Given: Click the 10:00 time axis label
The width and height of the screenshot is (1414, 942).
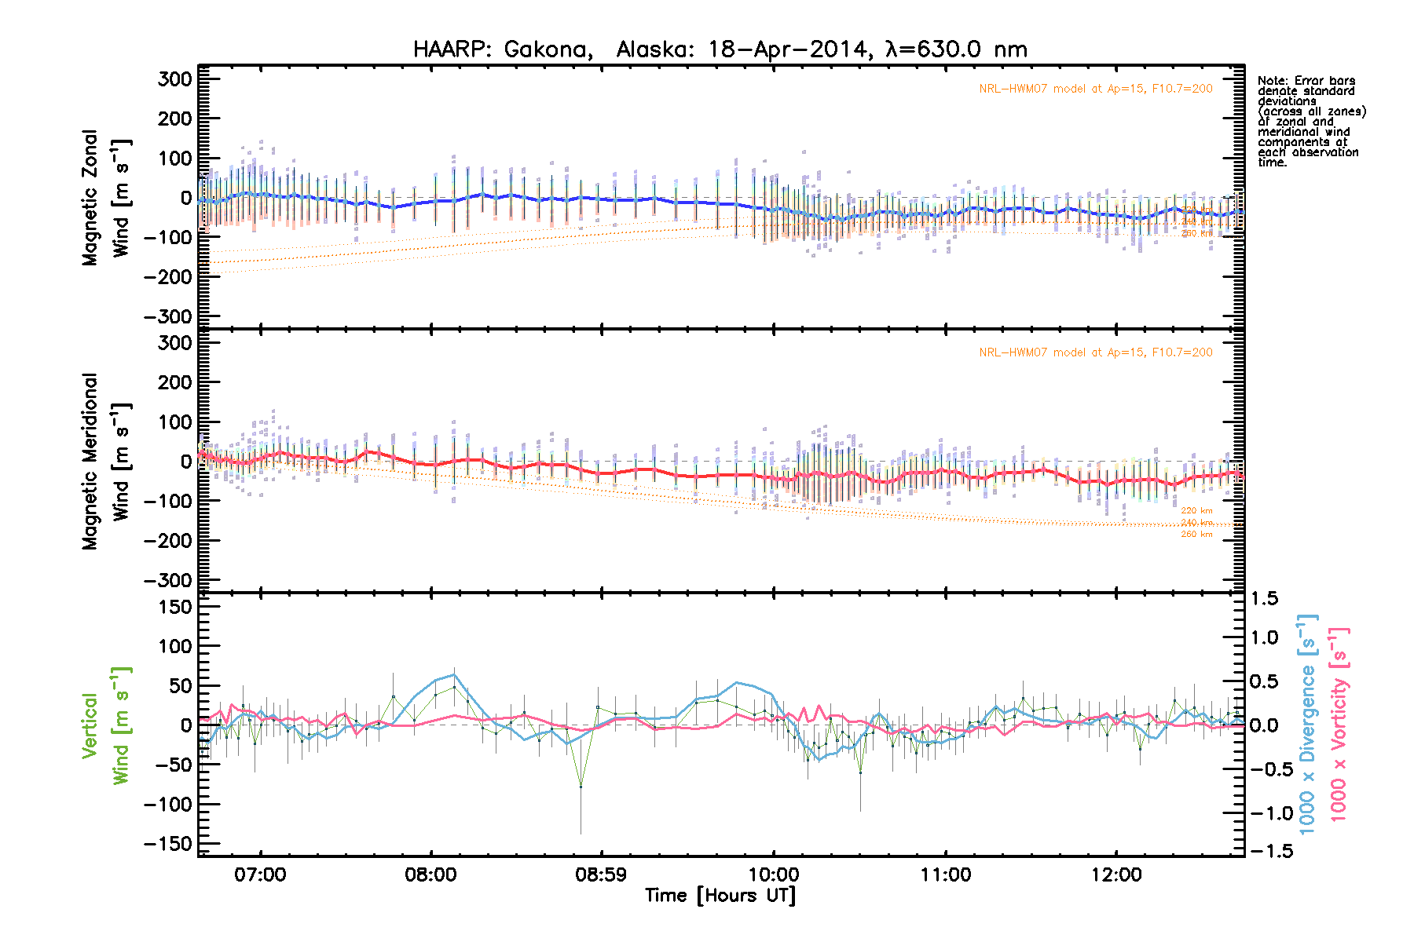Looking at the screenshot, I should pyautogui.click(x=774, y=874).
